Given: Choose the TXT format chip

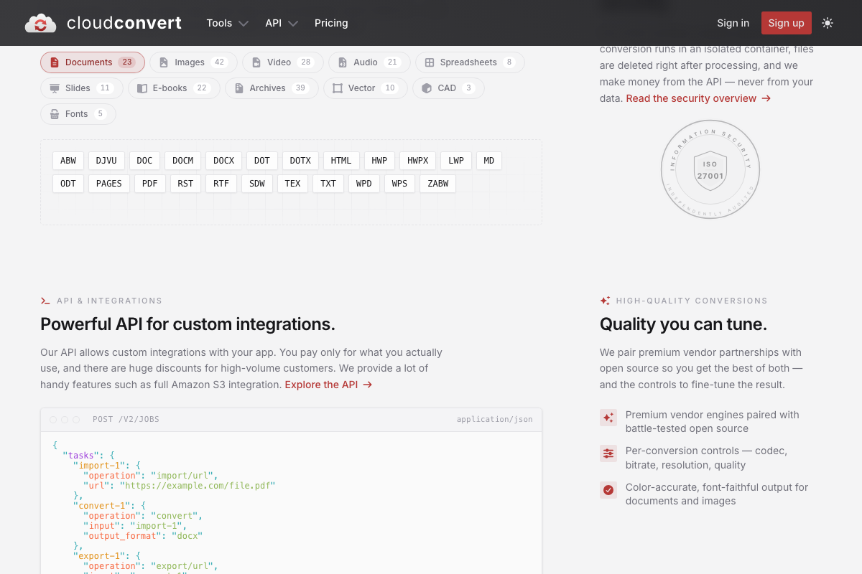Looking at the screenshot, I should click(328, 184).
